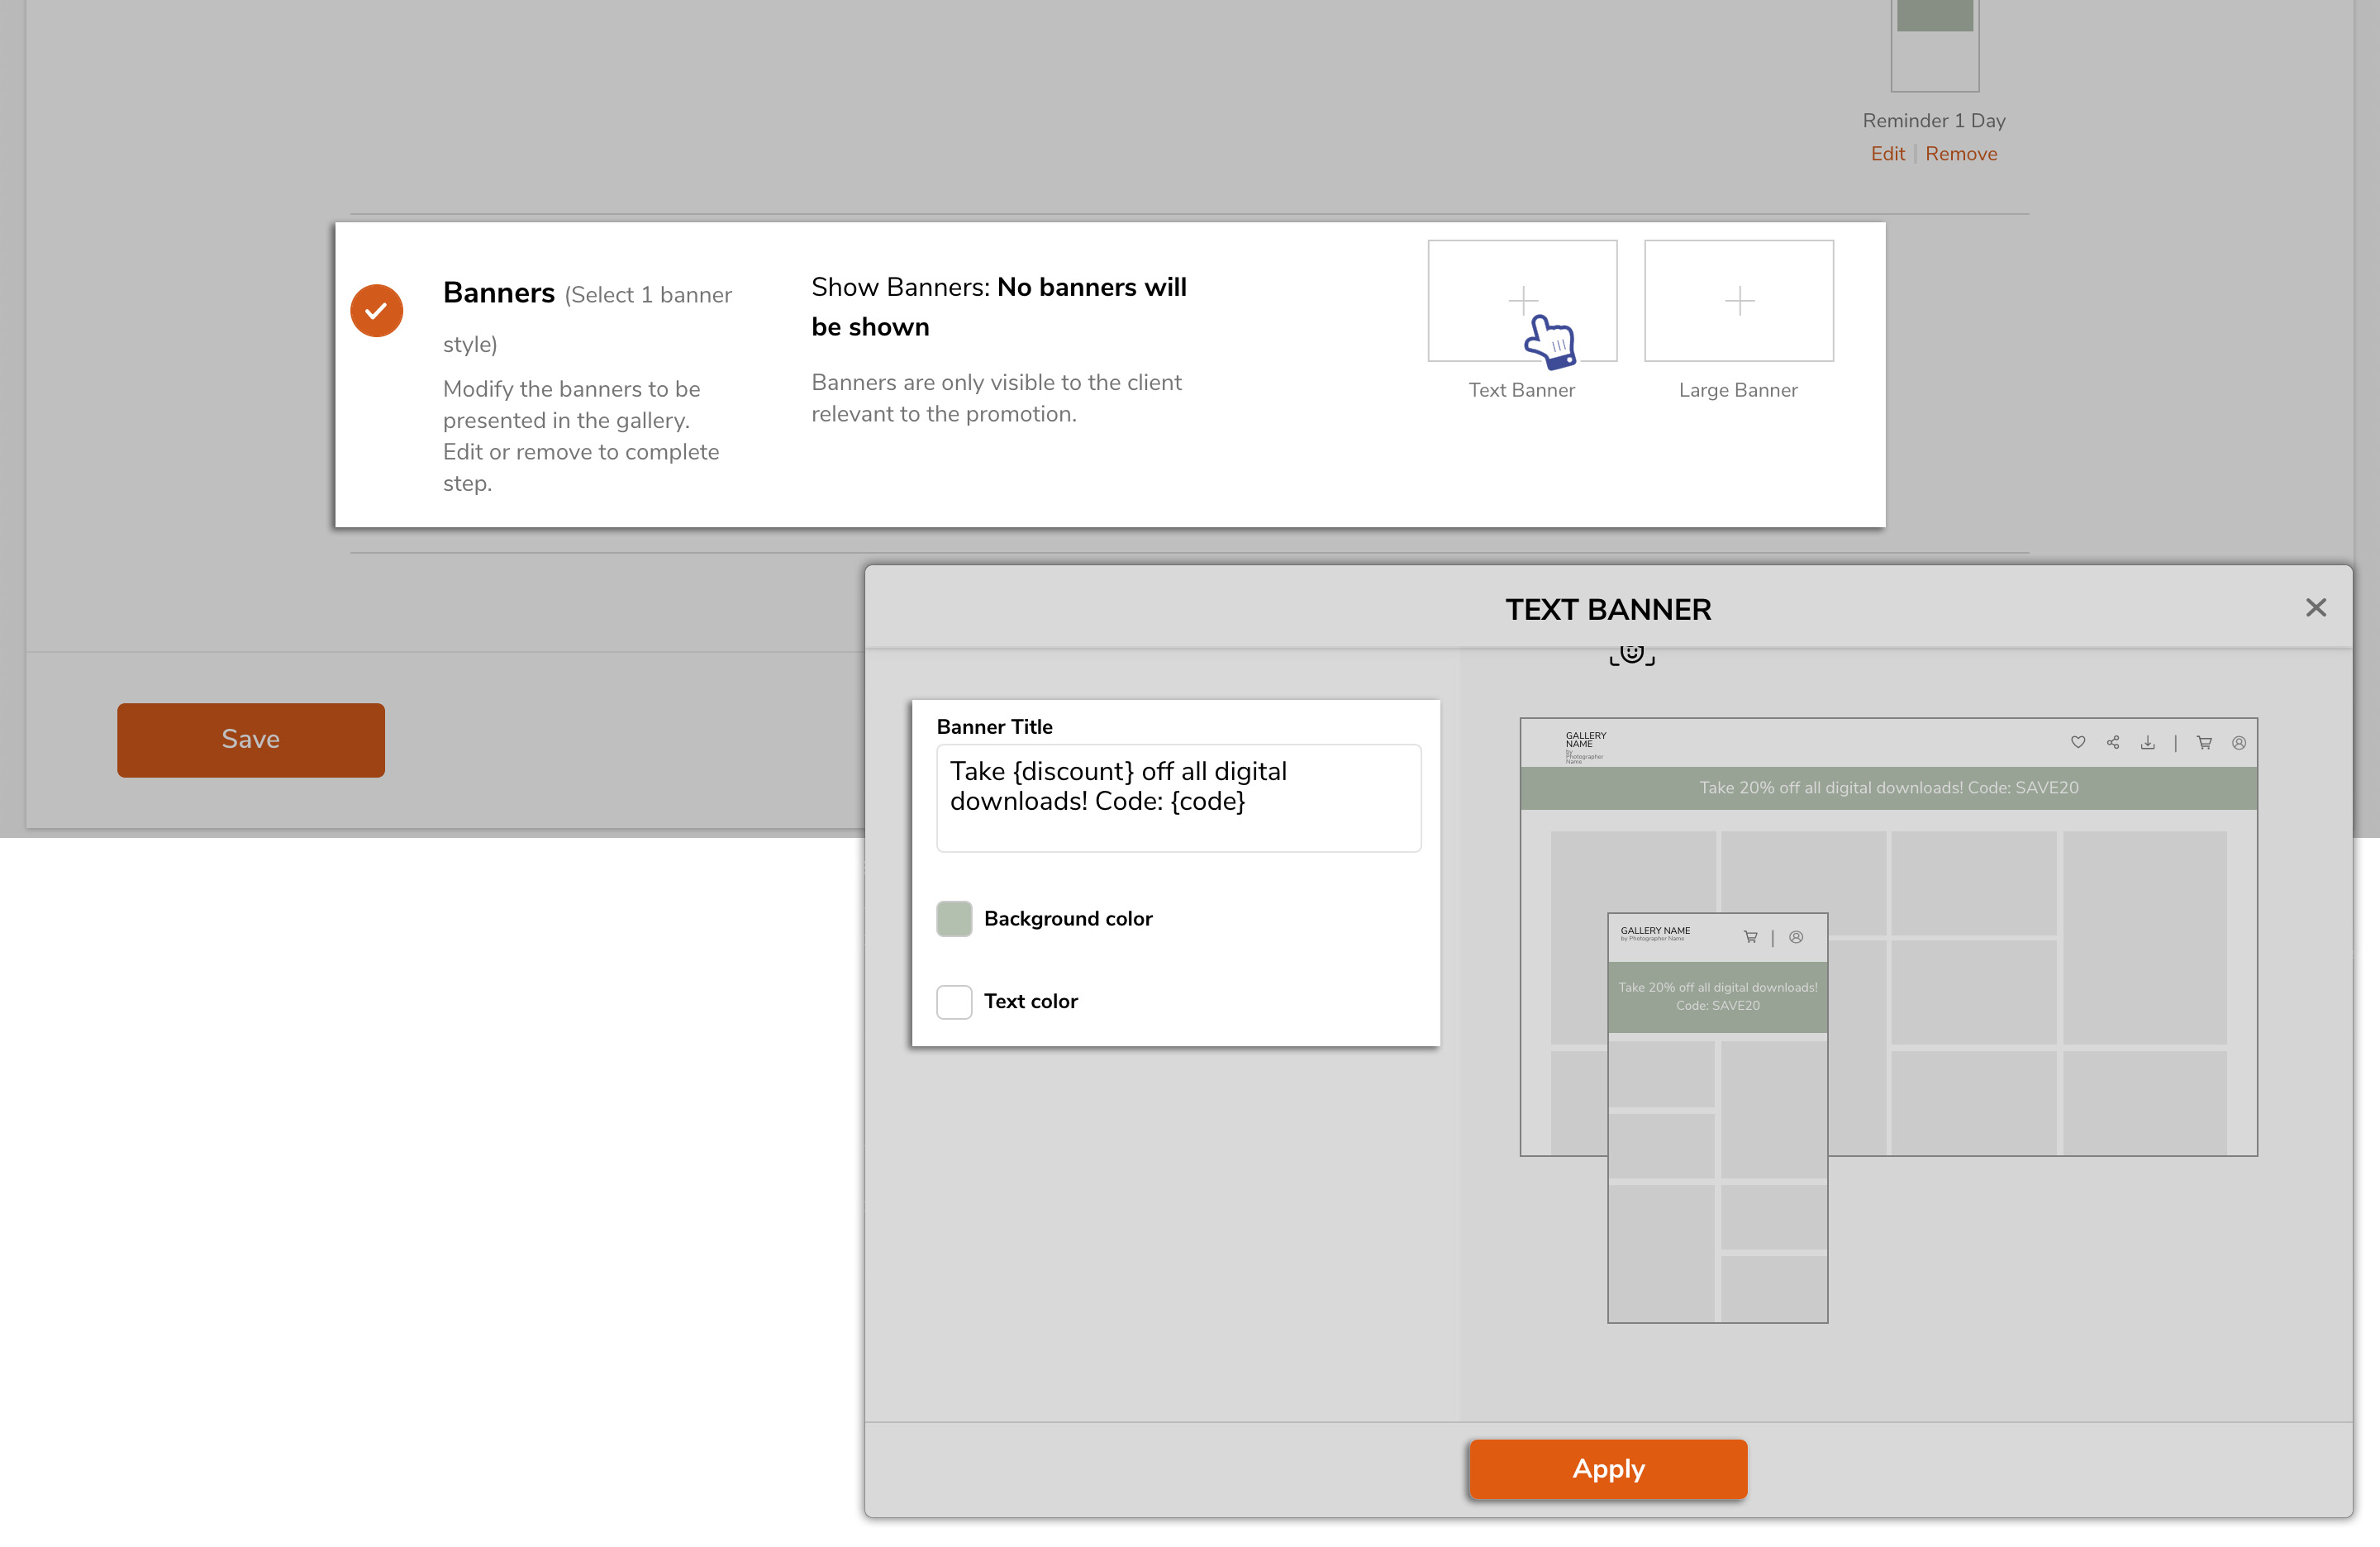Toggle the completed checkmark on the Banners step

click(377, 310)
